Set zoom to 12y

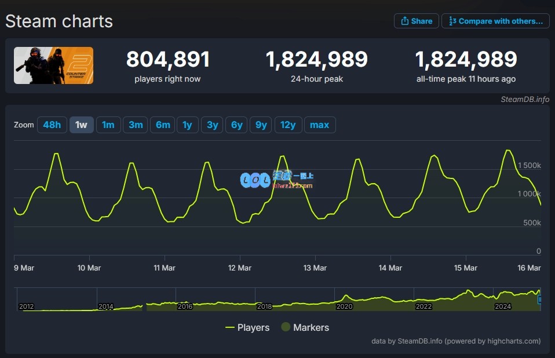pyautogui.click(x=288, y=125)
